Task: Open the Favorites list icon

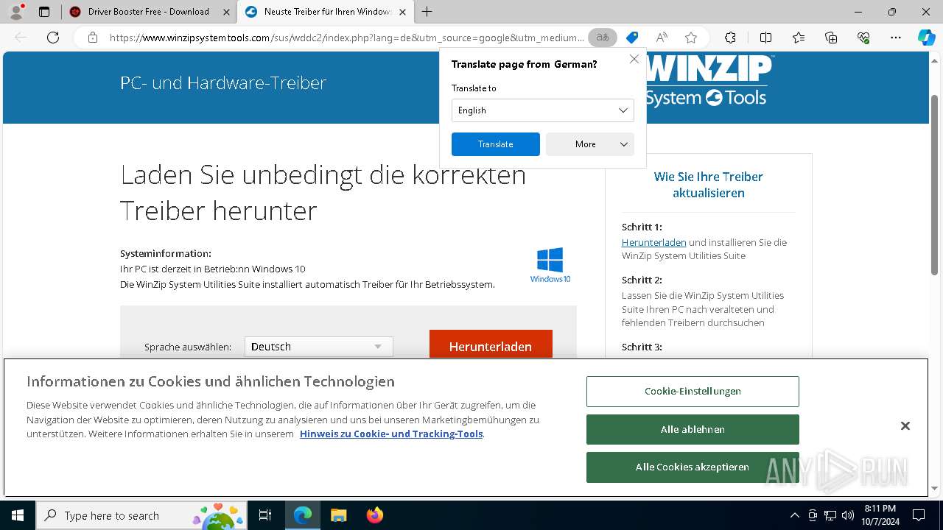Action: pos(799,38)
